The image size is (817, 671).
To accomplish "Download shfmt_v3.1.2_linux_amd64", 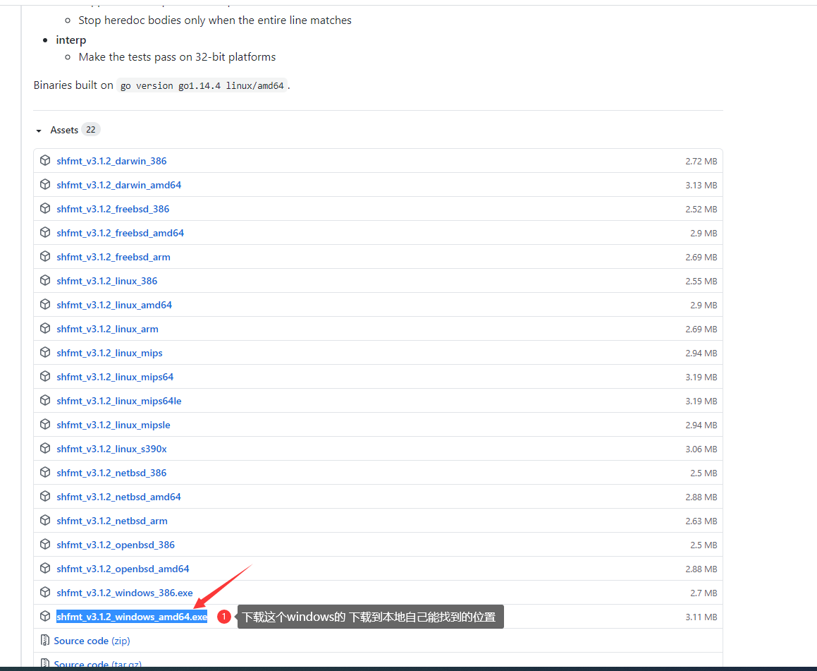I will point(114,305).
